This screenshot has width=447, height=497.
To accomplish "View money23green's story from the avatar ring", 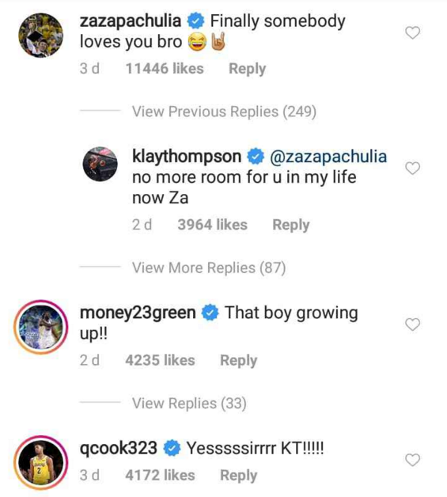I will [x=41, y=327].
